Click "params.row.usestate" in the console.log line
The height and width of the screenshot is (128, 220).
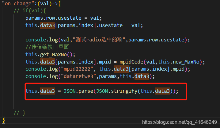click(156, 40)
